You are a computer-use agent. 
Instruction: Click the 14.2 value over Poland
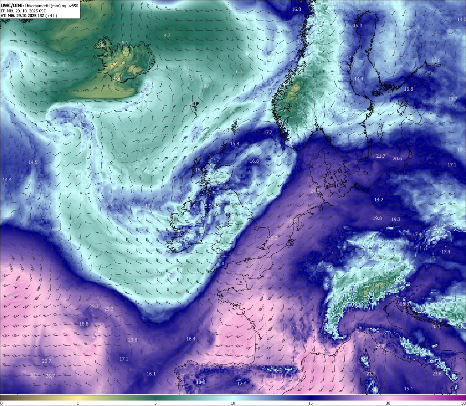pos(379,200)
